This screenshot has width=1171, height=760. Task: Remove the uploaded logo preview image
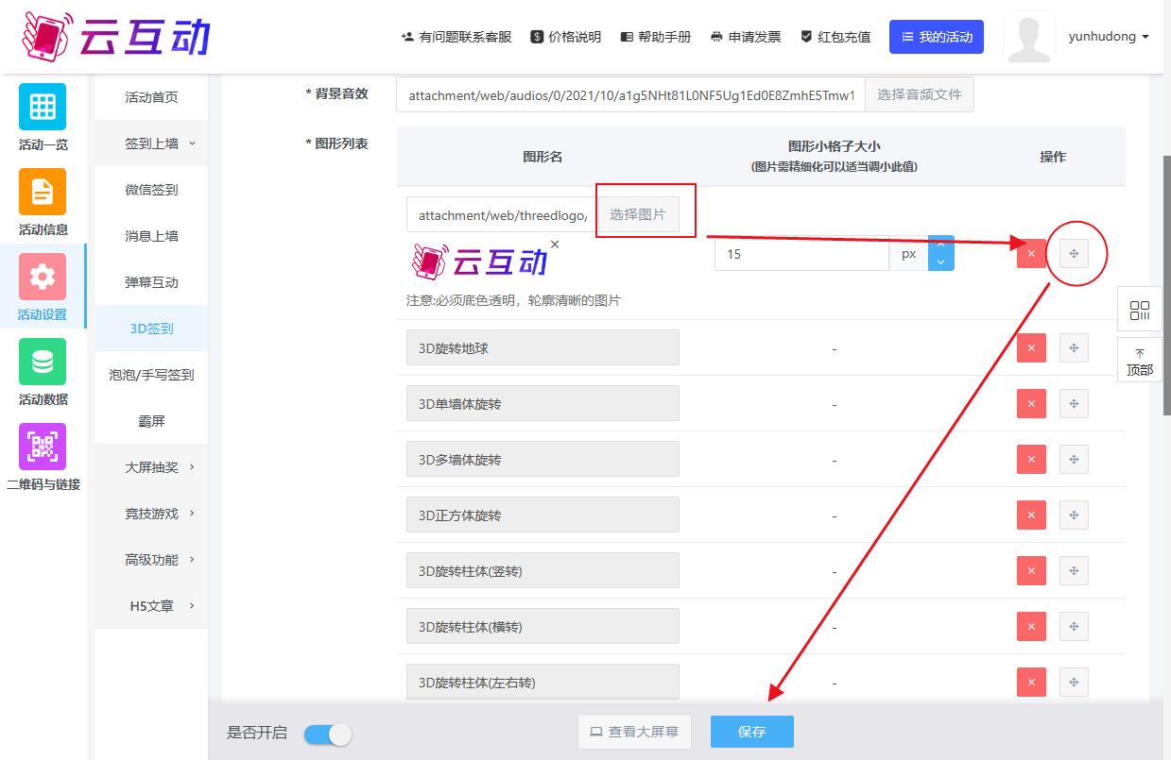(x=555, y=245)
